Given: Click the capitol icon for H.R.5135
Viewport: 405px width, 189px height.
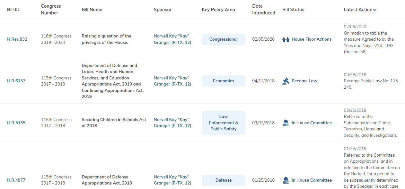Looking at the screenshot, I should [286, 123].
